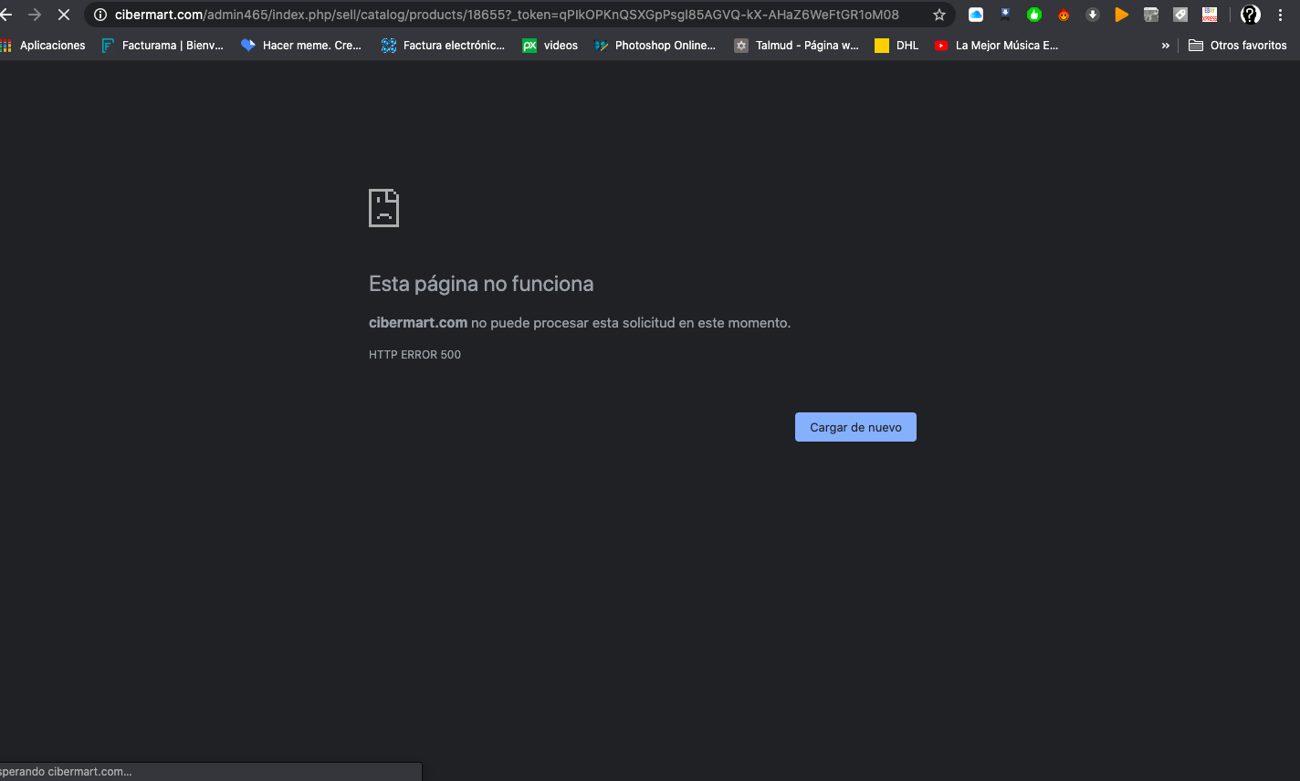This screenshot has width=1300, height=781.
Task: Click the Esta página no funciona heading
Action: 481,284
